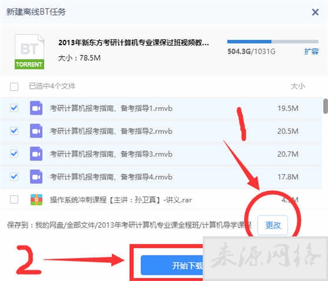This screenshot has height=281, width=328.
Task: Select file name 考研计算机报考指南、备考指导4.rmvb
Action: [111, 177]
